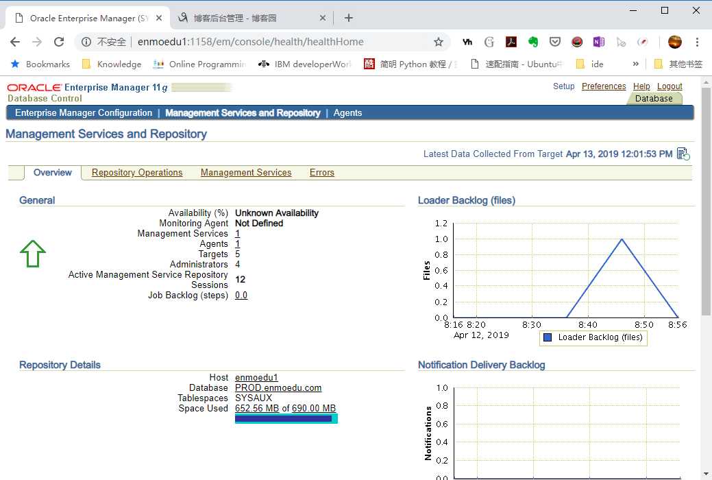Image resolution: width=712 pixels, height=480 pixels.
Task: Open the IBM developerWorks bookmark
Action: 305,64
